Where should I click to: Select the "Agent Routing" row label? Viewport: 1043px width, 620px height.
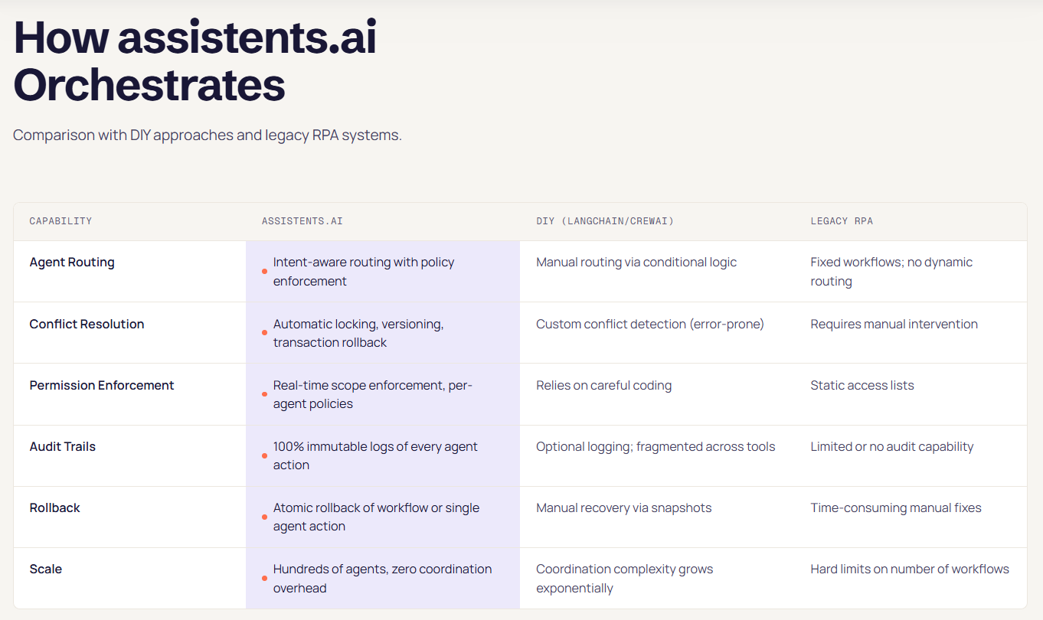click(72, 262)
